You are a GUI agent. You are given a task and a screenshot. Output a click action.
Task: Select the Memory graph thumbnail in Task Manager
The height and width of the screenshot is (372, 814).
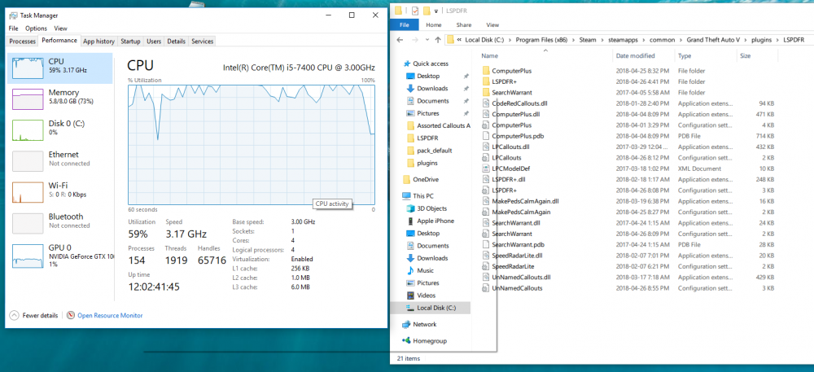pyautogui.click(x=28, y=99)
